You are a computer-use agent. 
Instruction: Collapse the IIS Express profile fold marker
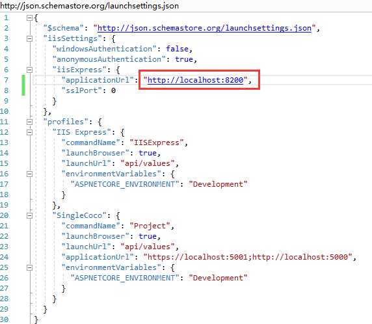pyautogui.click(x=29, y=132)
